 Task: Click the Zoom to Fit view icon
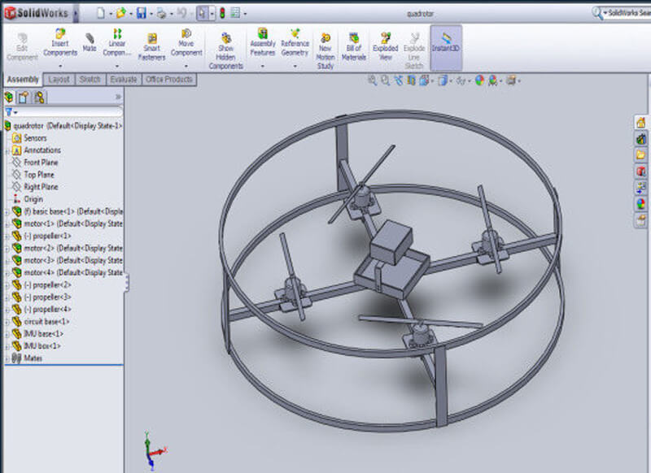coord(373,80)
